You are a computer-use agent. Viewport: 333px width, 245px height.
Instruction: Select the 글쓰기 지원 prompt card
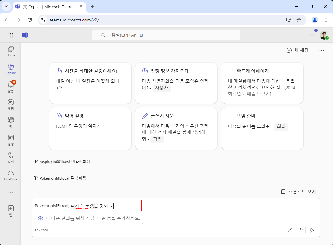(x=176, y=129)
